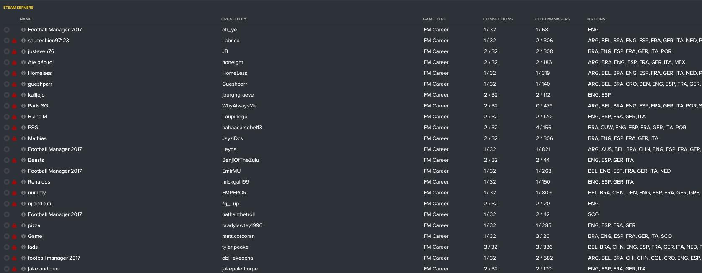Click the NATIONS column header to sort

(x=596, y=19)
